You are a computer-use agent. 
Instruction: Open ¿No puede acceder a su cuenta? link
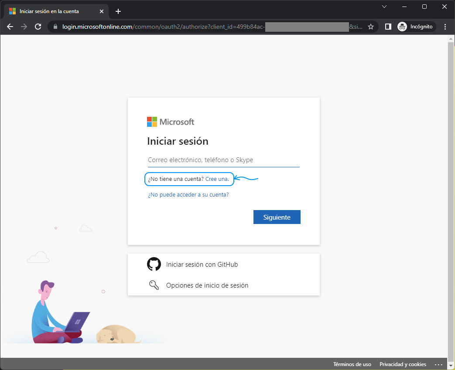[x=188, y=194]
